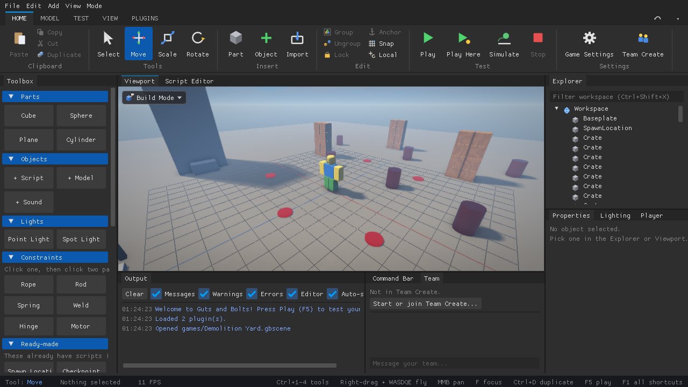Click Start or join Team Create button

pyautogui.click(x=425, y=304)
